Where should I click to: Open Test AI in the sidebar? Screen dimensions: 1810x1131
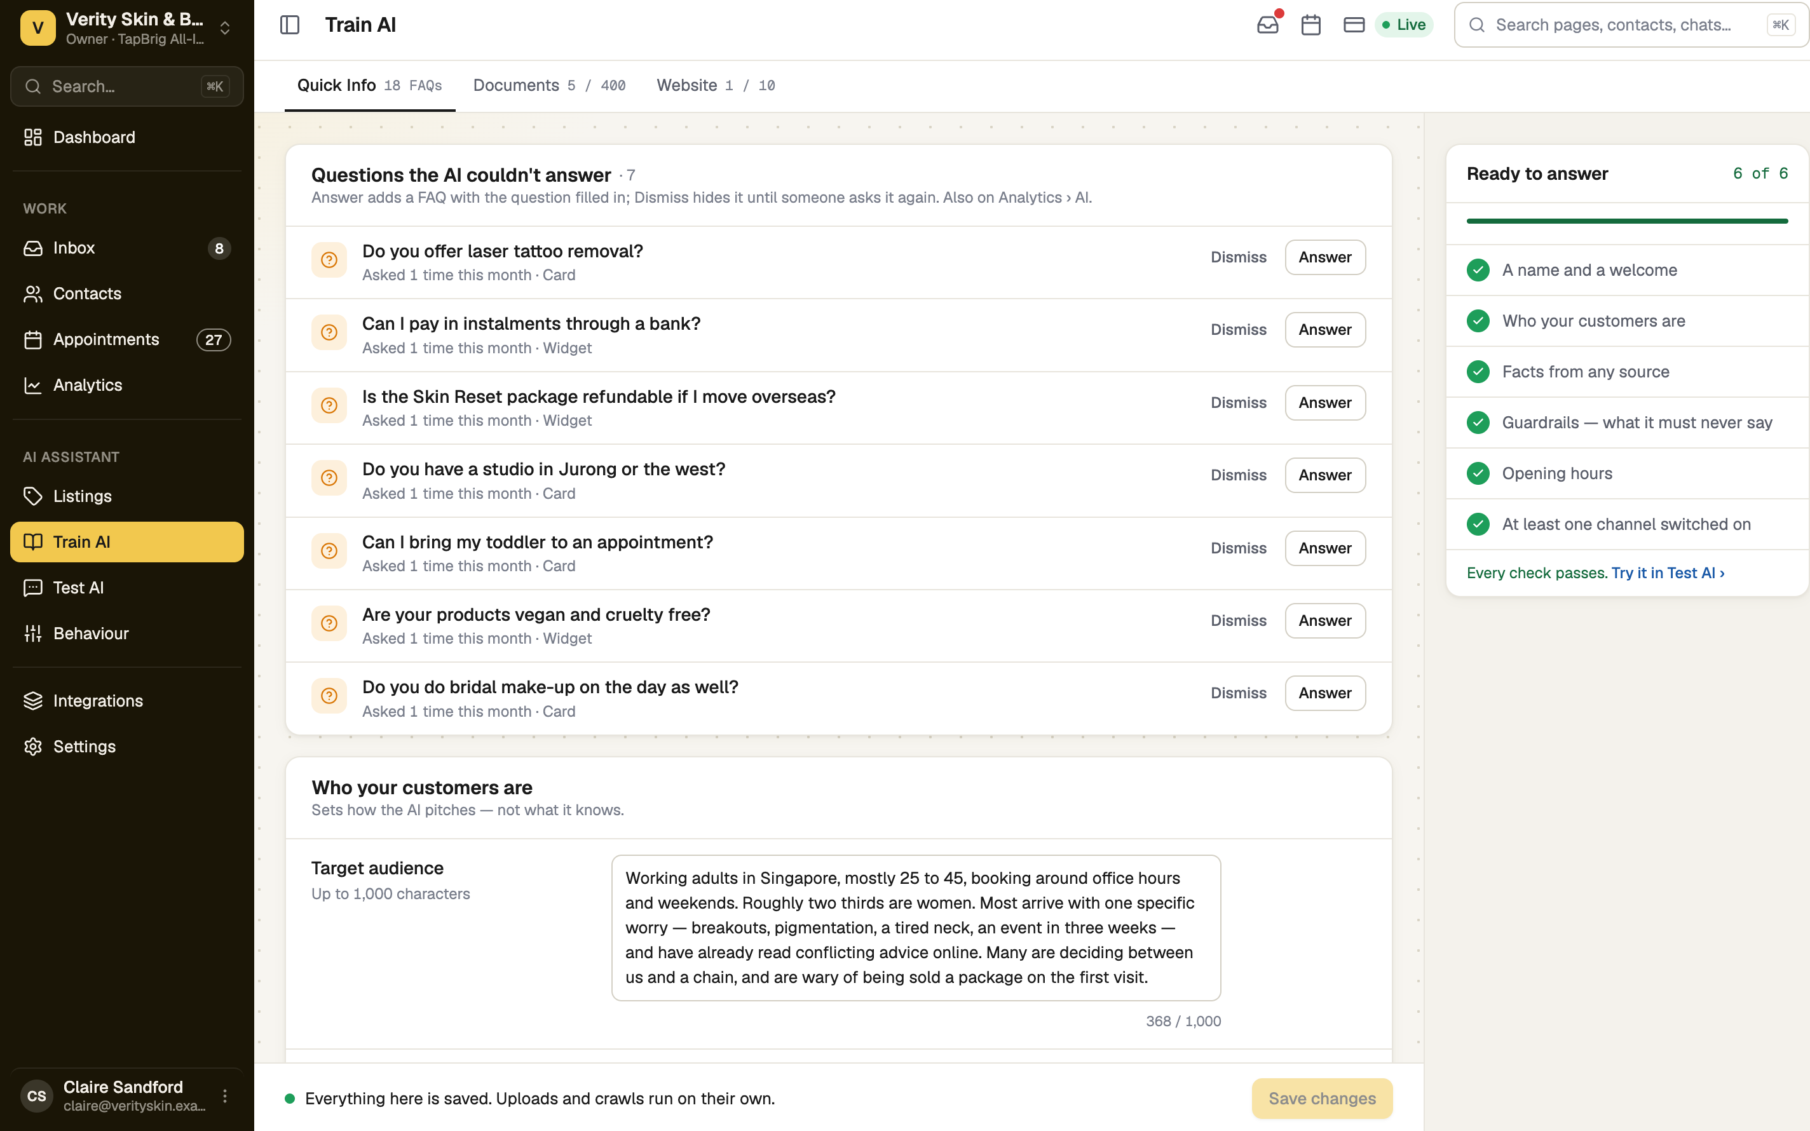point(126,587)
